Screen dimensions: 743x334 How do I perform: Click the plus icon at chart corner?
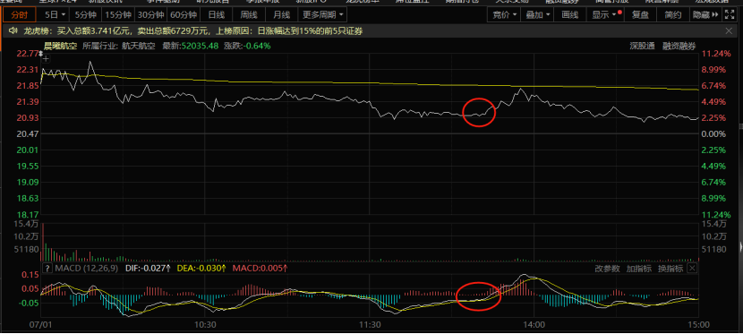(x=46, y=59)
